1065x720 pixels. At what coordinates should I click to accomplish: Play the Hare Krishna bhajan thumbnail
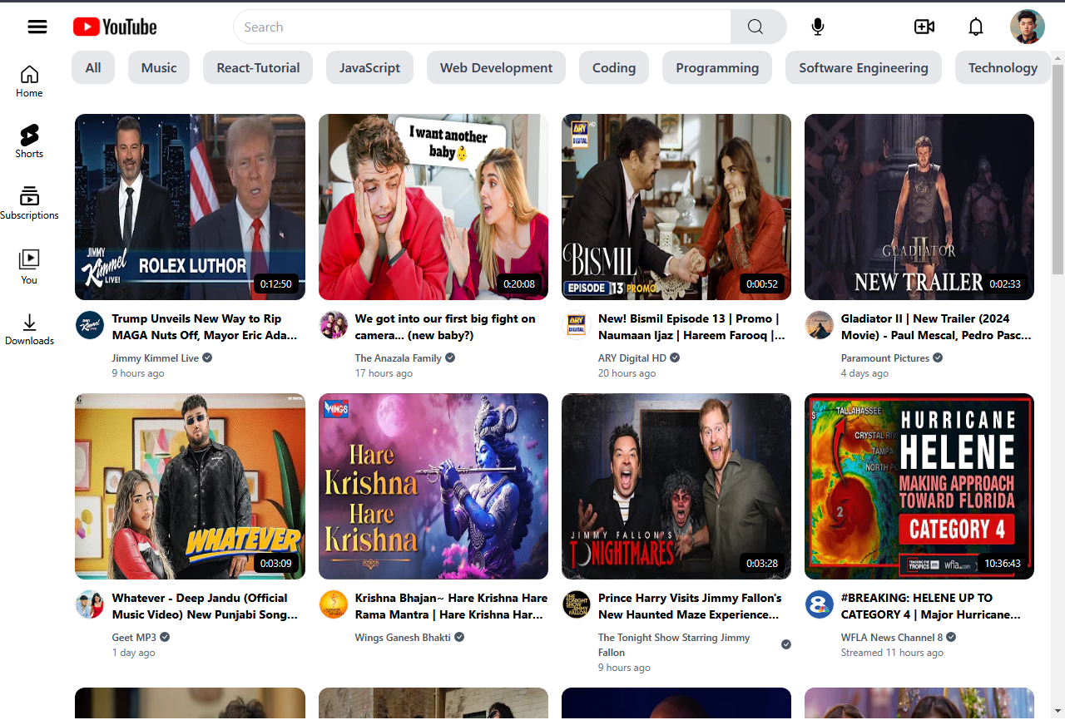click(x=433, y=486)
